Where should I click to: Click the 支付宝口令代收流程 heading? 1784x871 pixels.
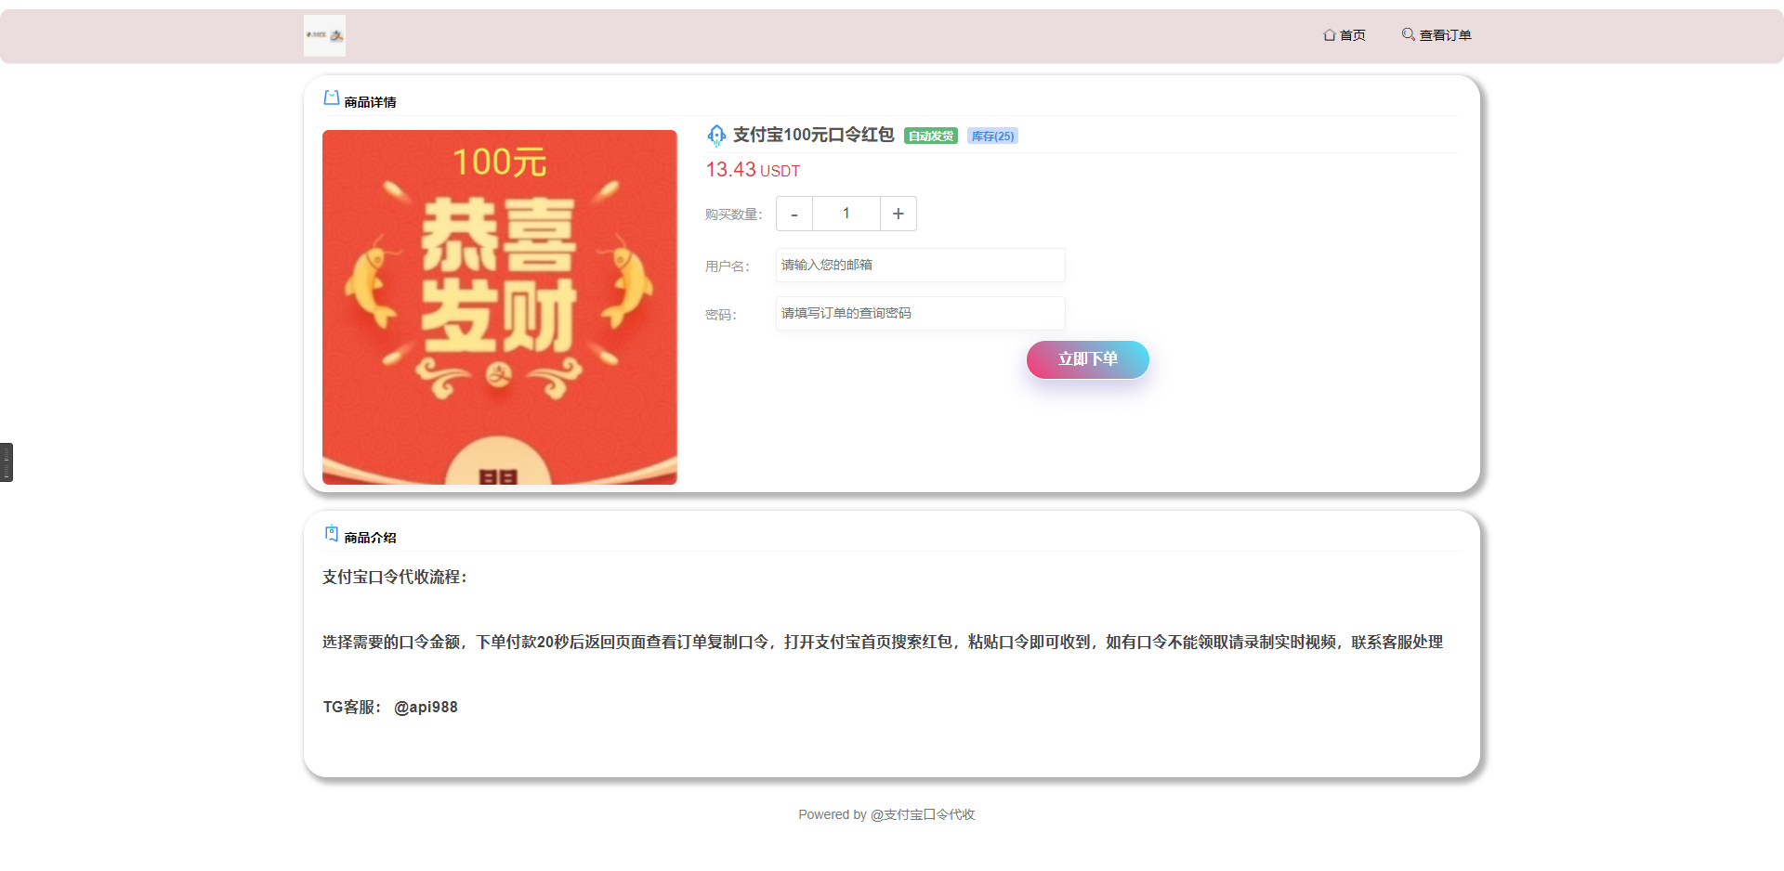395,578
